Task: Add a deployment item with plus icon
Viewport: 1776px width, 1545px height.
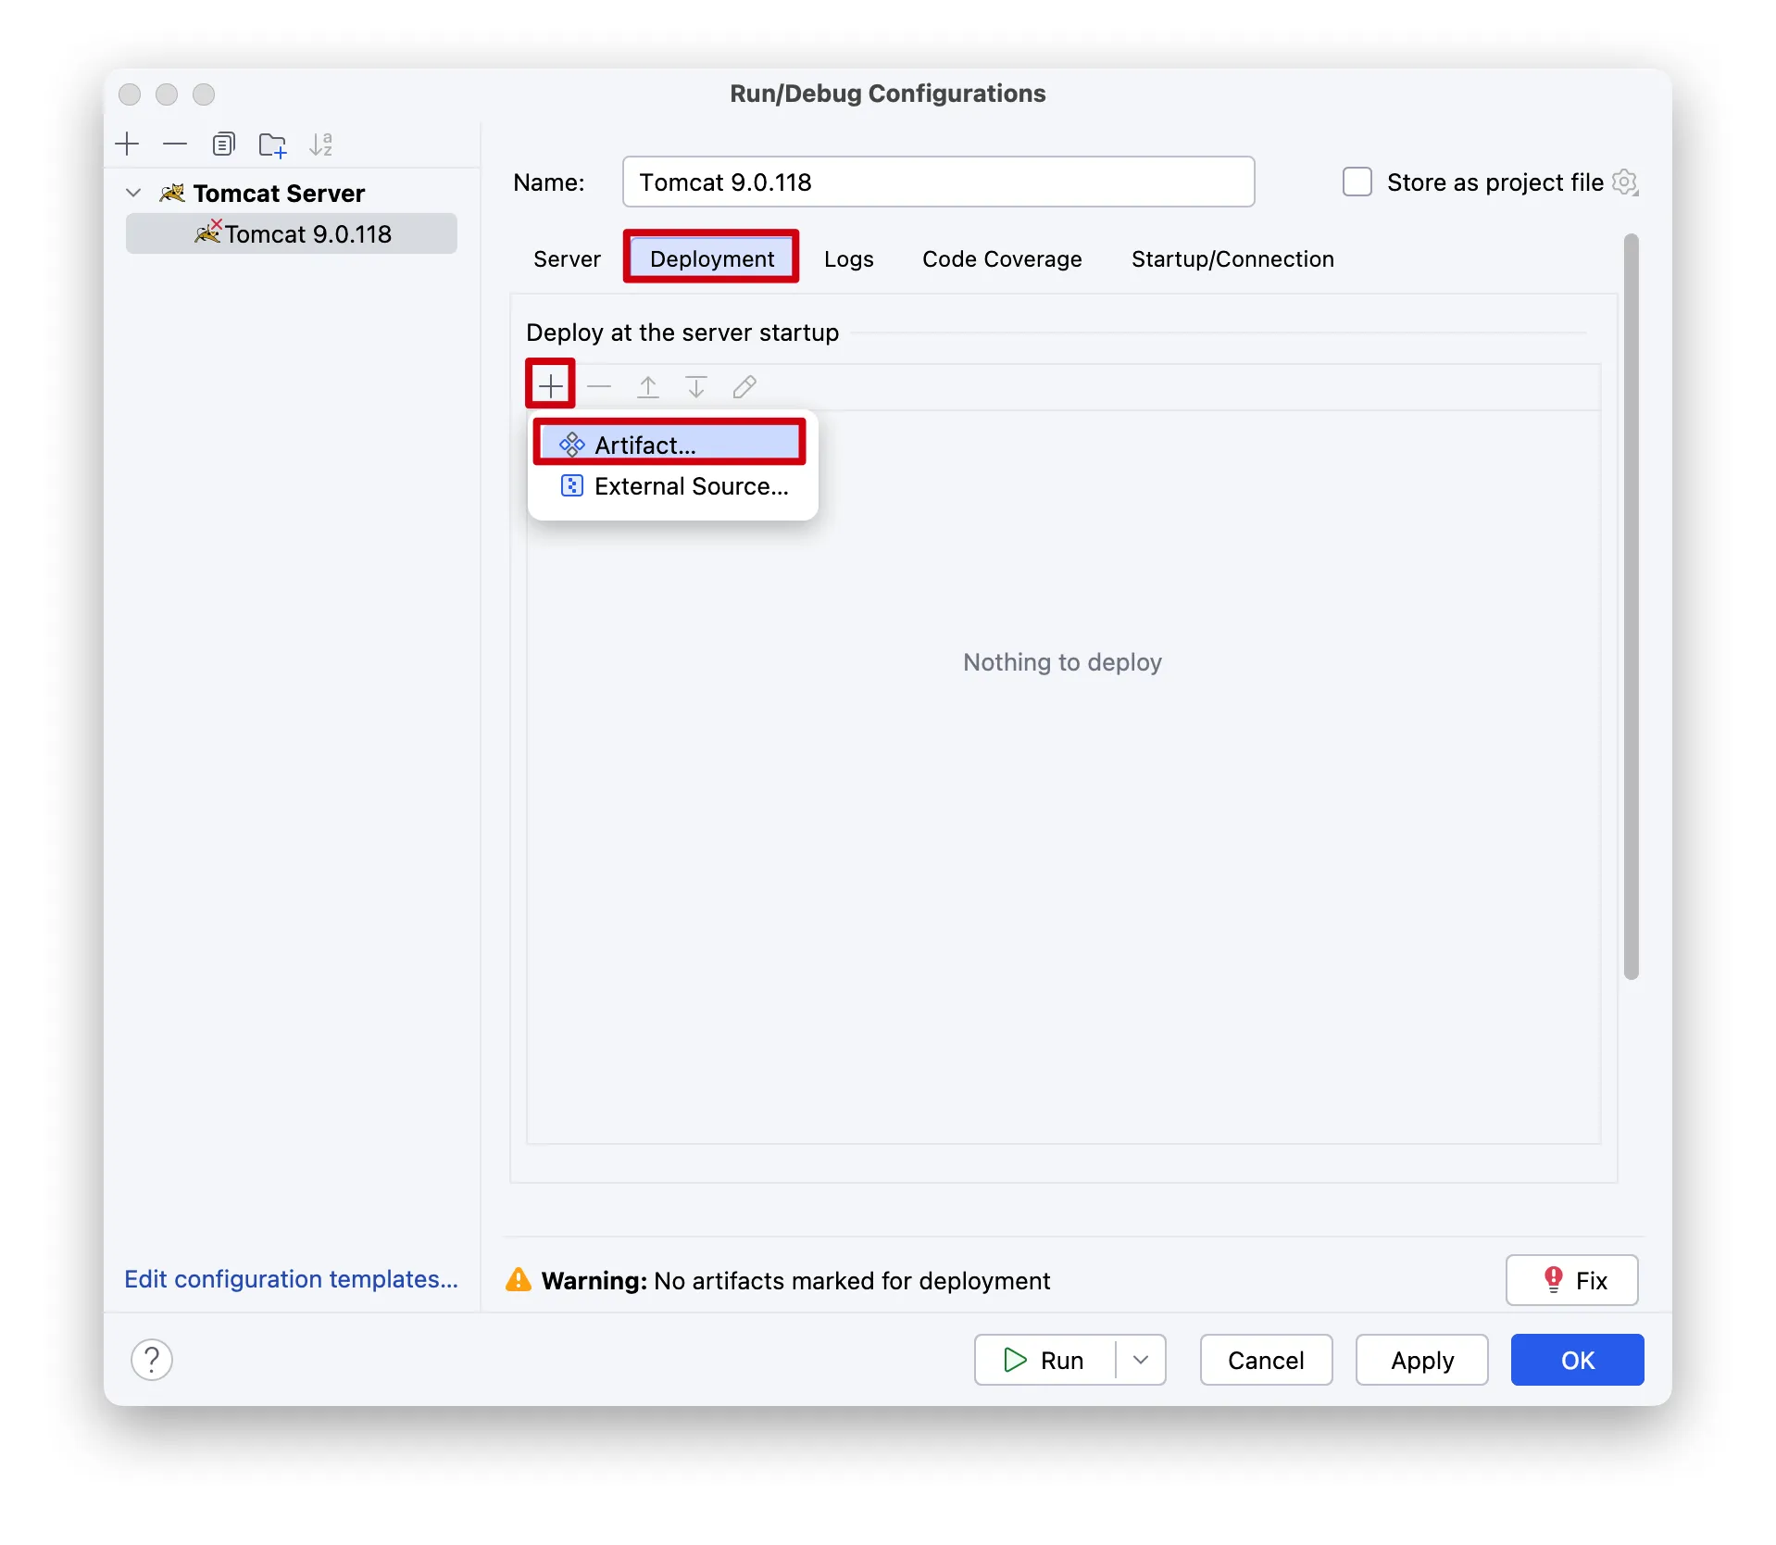Action: 551,385
